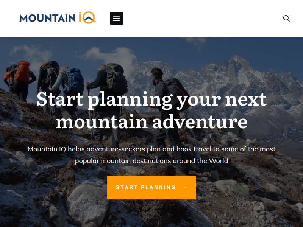Click the "popular mountain destinations" text line
Viewport: 303px width, 227px height.
tap(151, 161)
